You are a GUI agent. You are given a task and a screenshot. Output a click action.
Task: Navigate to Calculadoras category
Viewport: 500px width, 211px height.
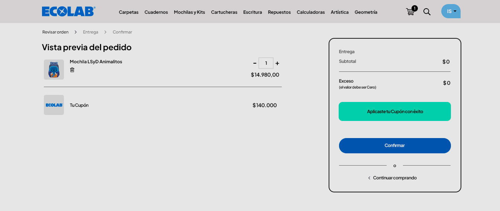pyautogui.click(x=310, y=12)
